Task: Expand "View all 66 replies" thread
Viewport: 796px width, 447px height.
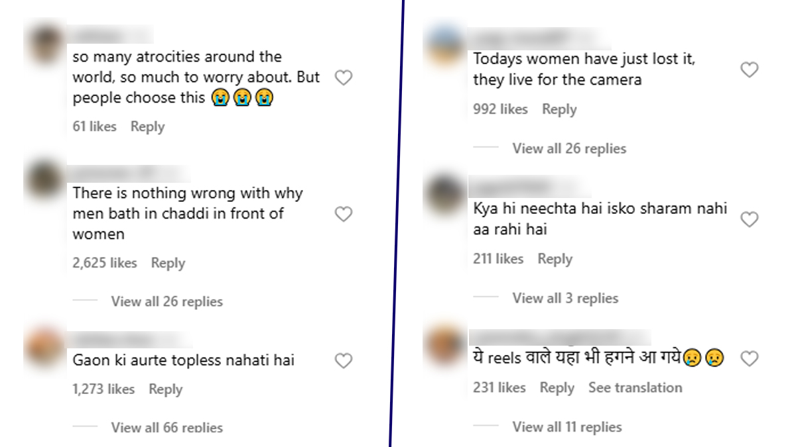Action: tap(166, 428)
